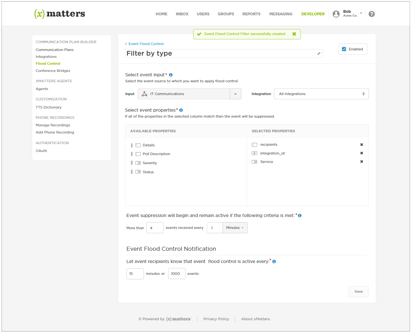This screenshot has height=333, width=412.
Task: Click drag handle of Status property
Action: [132, 172]
